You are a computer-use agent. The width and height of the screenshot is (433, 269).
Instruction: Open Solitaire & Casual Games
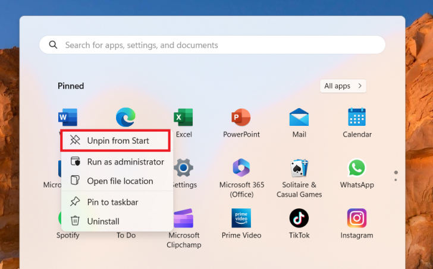(x=299, y=167)
